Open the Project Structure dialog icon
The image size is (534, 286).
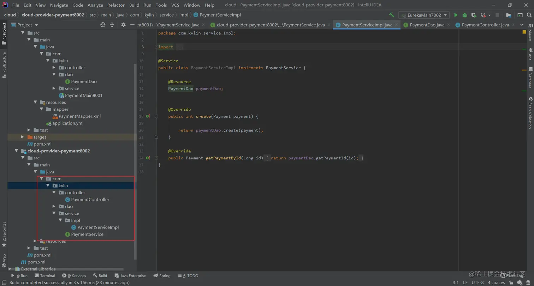(x=509, y=15)
